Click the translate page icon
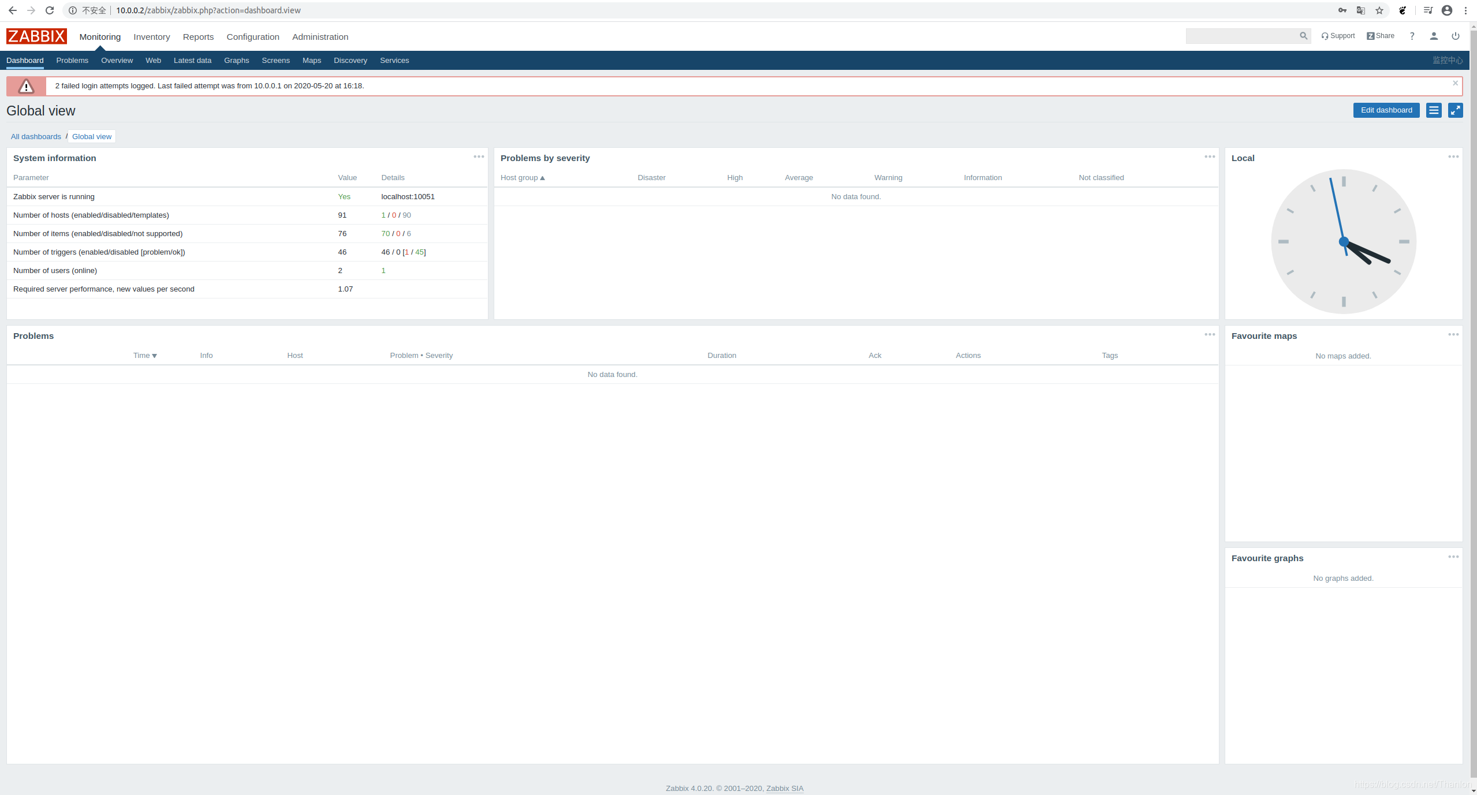This screenshot has width=1477, height=795. click(1361, 10)
